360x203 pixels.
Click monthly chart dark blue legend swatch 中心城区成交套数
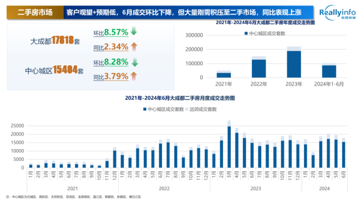point(145,109)
